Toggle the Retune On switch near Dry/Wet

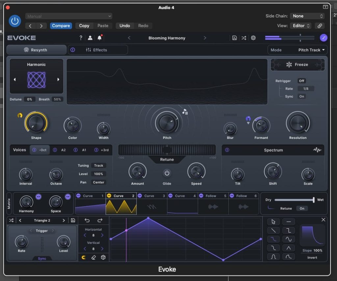(302, 208)
